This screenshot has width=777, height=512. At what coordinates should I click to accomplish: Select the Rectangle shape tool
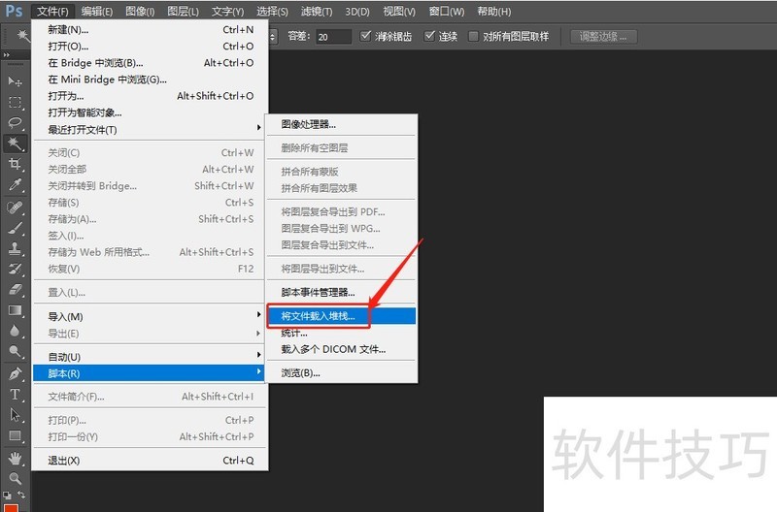click(x=15, y=435)
